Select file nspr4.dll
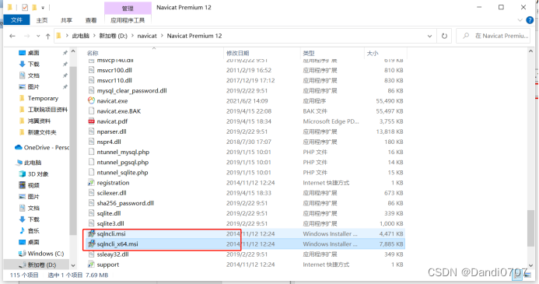This screenshot has height=284, width=539. [x=109, y=142]
